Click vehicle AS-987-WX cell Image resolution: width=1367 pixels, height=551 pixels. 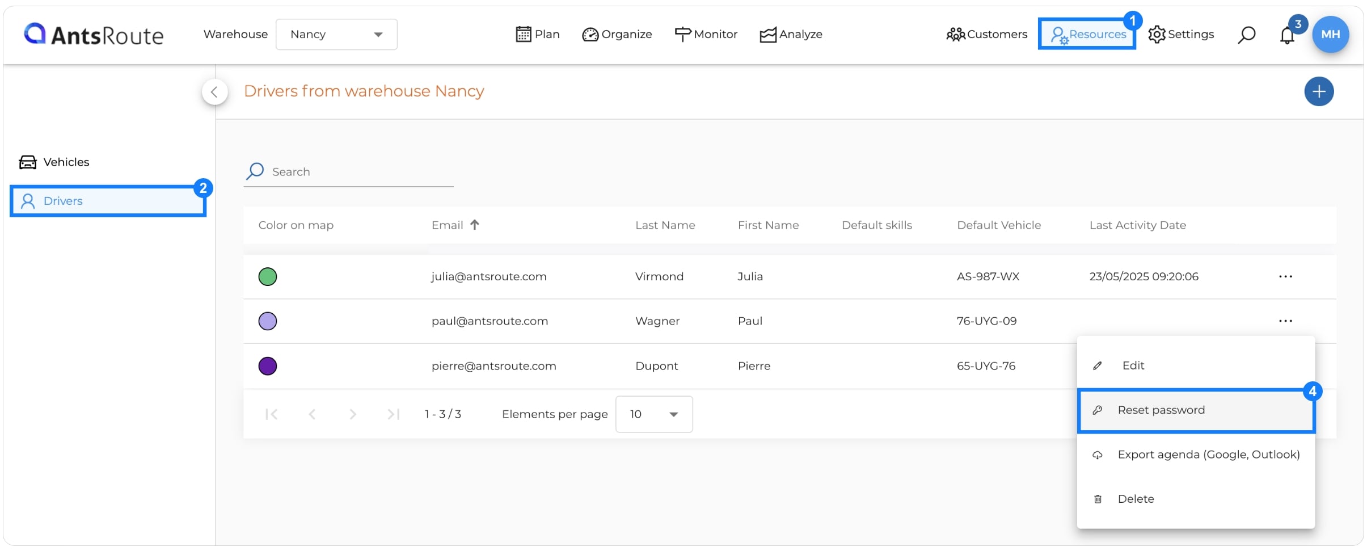[988, 277]
